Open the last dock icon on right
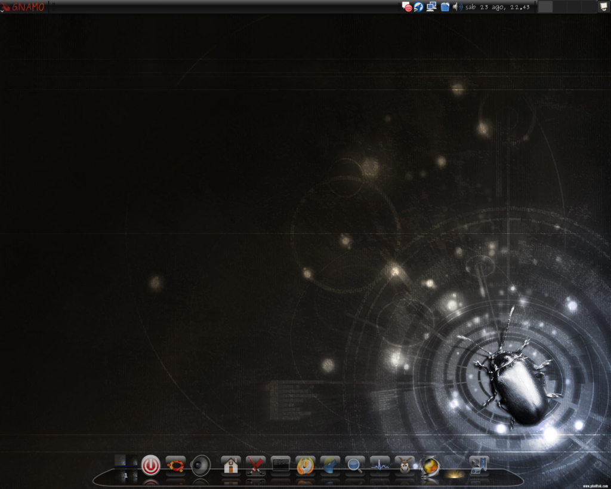Viewport: 611px width, 489px height. pyautogui.click(x=479, y=465)
